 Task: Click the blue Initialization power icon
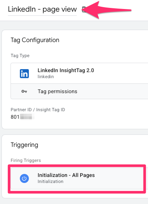coord(24,178)
